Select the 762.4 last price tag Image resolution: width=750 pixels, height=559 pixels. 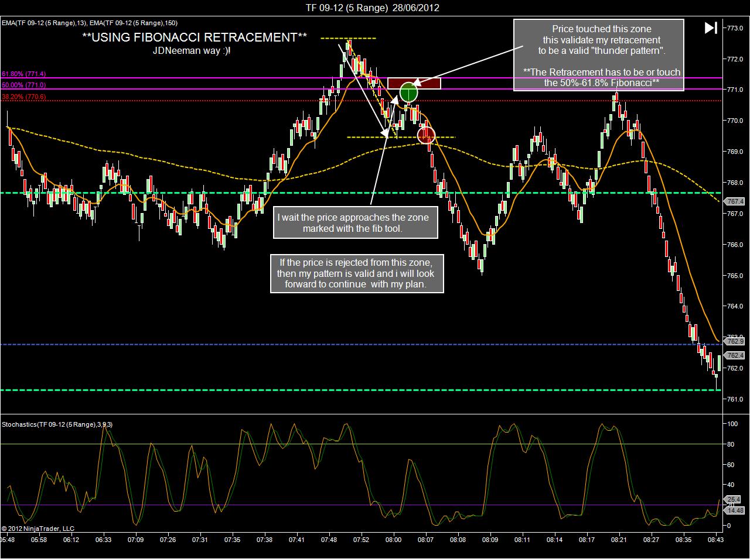(735, 355)
